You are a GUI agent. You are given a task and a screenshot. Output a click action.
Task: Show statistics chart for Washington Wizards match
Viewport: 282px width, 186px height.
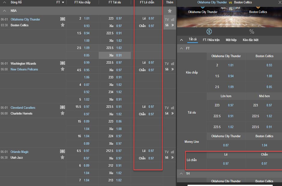coord(173,64)
